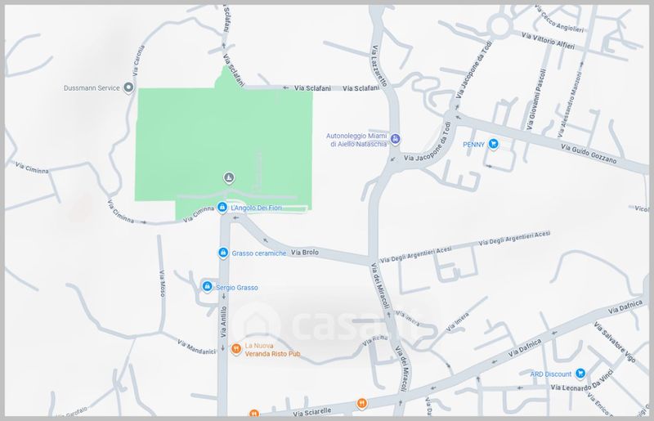Click the Via Mandanici street label
The image size is (654, 421).
pos(195,350)
